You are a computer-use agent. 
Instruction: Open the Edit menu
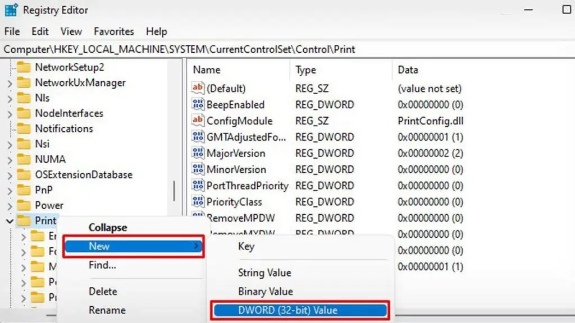coord(40,31)
